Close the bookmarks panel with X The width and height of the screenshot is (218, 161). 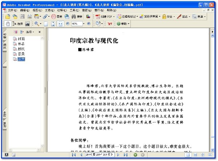click(x=40, y=32)
